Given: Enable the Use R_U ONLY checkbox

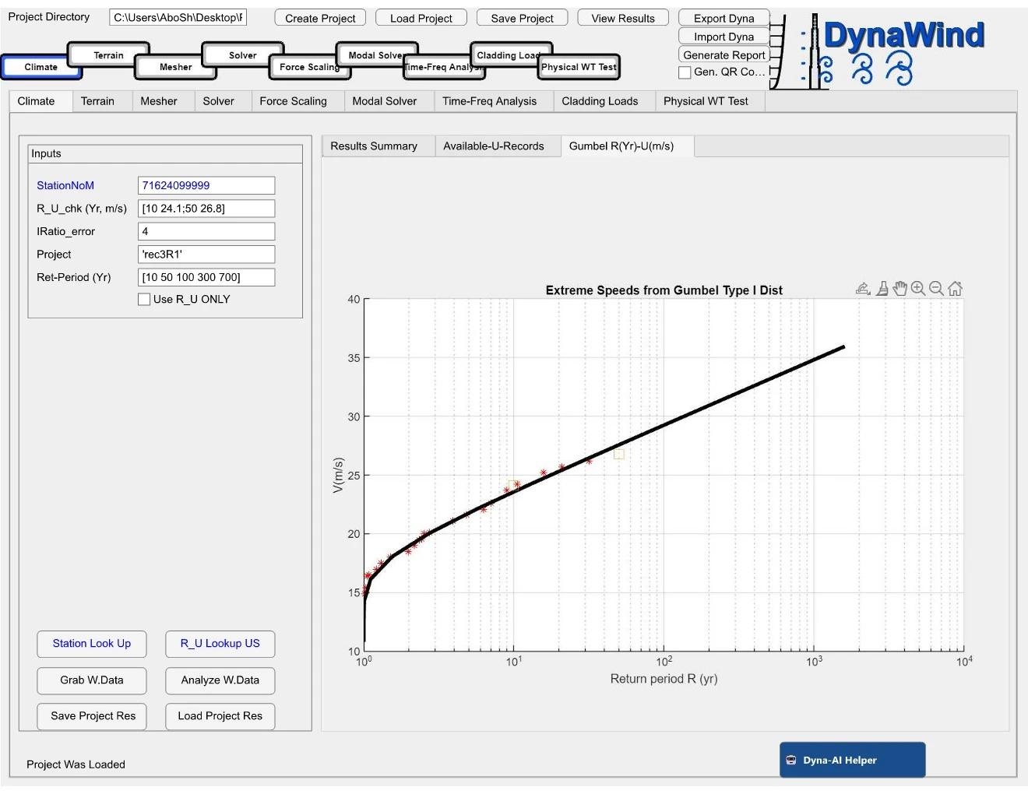Looking at the screenshot, I should point(144,300).
